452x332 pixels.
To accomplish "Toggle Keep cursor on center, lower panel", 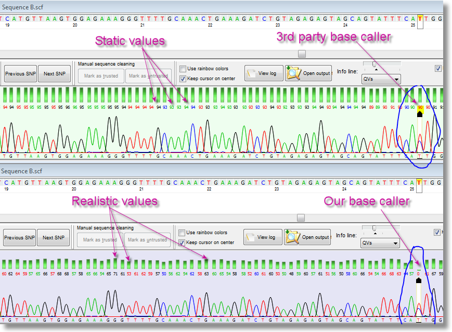I will tap(182, 242).
